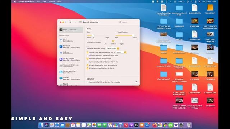Open the Apple TV app in the Dock
This screenshot has height=129, width=230.
pos(136,125)
